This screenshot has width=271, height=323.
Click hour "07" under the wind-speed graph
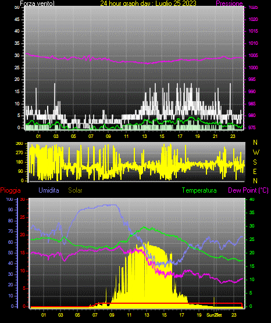(x=91, y=136)
